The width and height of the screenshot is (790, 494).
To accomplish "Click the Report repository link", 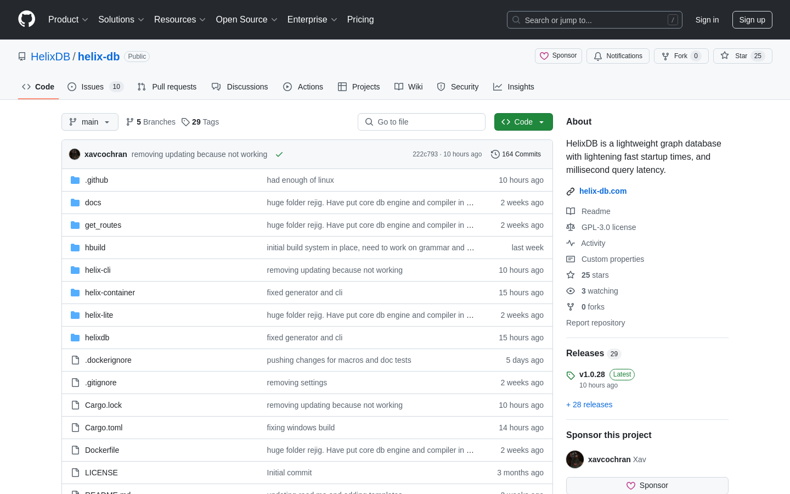I will (595, 323).
